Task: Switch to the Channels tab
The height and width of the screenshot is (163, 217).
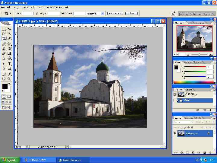Action: [x=188, y=118]
